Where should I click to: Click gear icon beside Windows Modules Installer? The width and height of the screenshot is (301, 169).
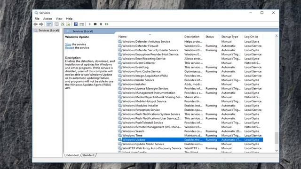[120, 105]
